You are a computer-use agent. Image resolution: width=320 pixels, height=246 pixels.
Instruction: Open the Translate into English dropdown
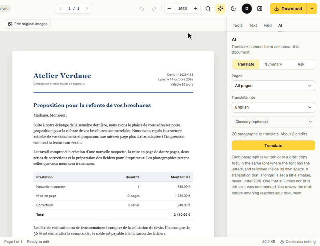[273, 107]
